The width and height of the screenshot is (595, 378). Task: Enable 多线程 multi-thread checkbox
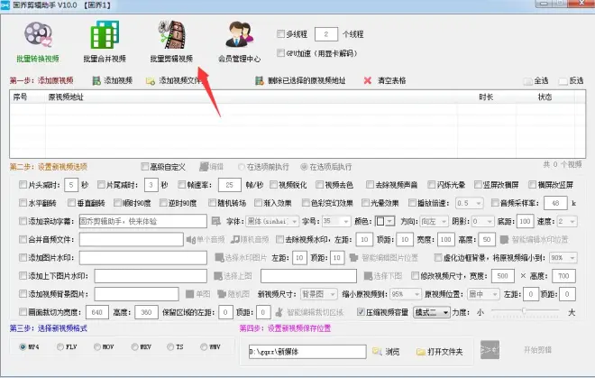[x=281, y=33]
